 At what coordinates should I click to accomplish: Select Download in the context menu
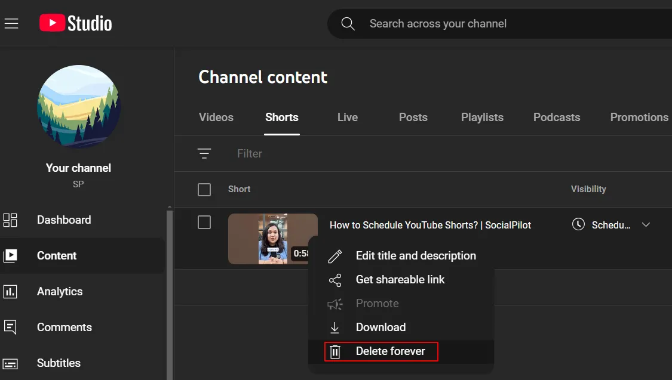(381, 328)
